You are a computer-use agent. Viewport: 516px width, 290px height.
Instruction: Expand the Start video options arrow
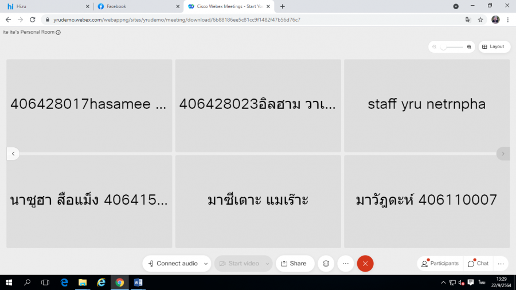[x=267, y=264]
